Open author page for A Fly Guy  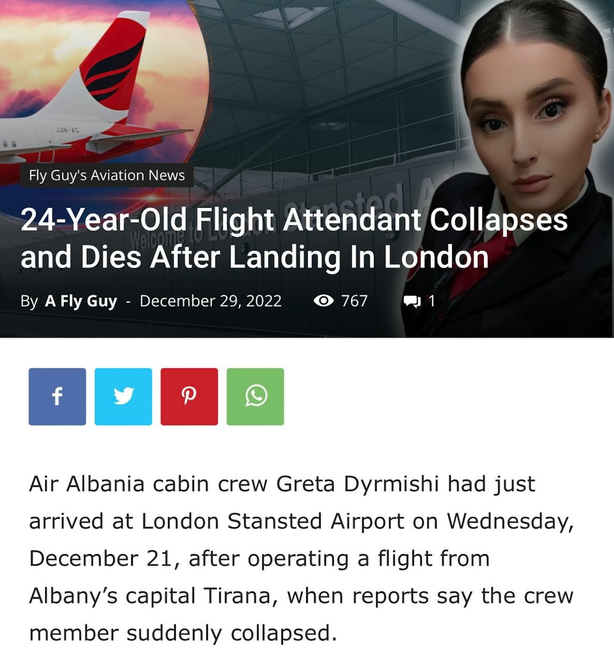[x=81, y=301]
